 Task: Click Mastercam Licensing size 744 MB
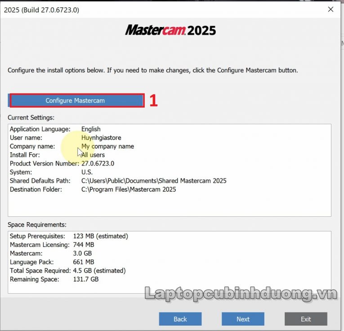(x=84, y=245)
